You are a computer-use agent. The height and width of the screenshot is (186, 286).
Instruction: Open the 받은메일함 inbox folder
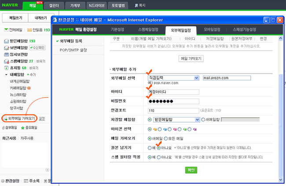click(16, 40)
